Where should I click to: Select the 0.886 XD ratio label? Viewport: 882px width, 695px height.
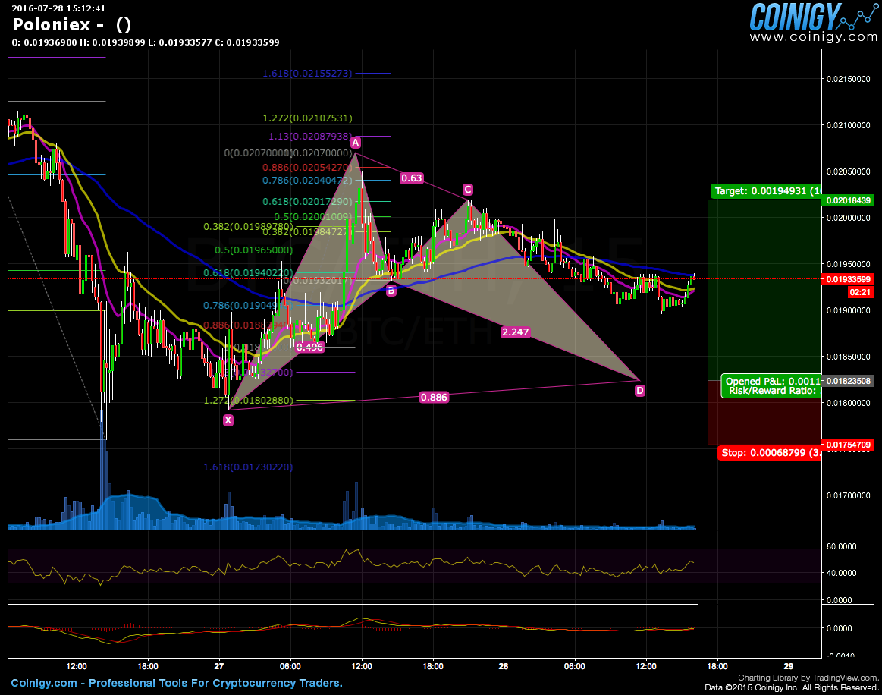click(x=433, y=396)
